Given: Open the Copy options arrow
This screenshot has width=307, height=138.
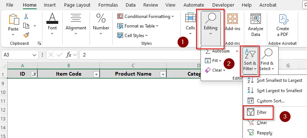Looking at the screenshot, I should tap(35, 26).
